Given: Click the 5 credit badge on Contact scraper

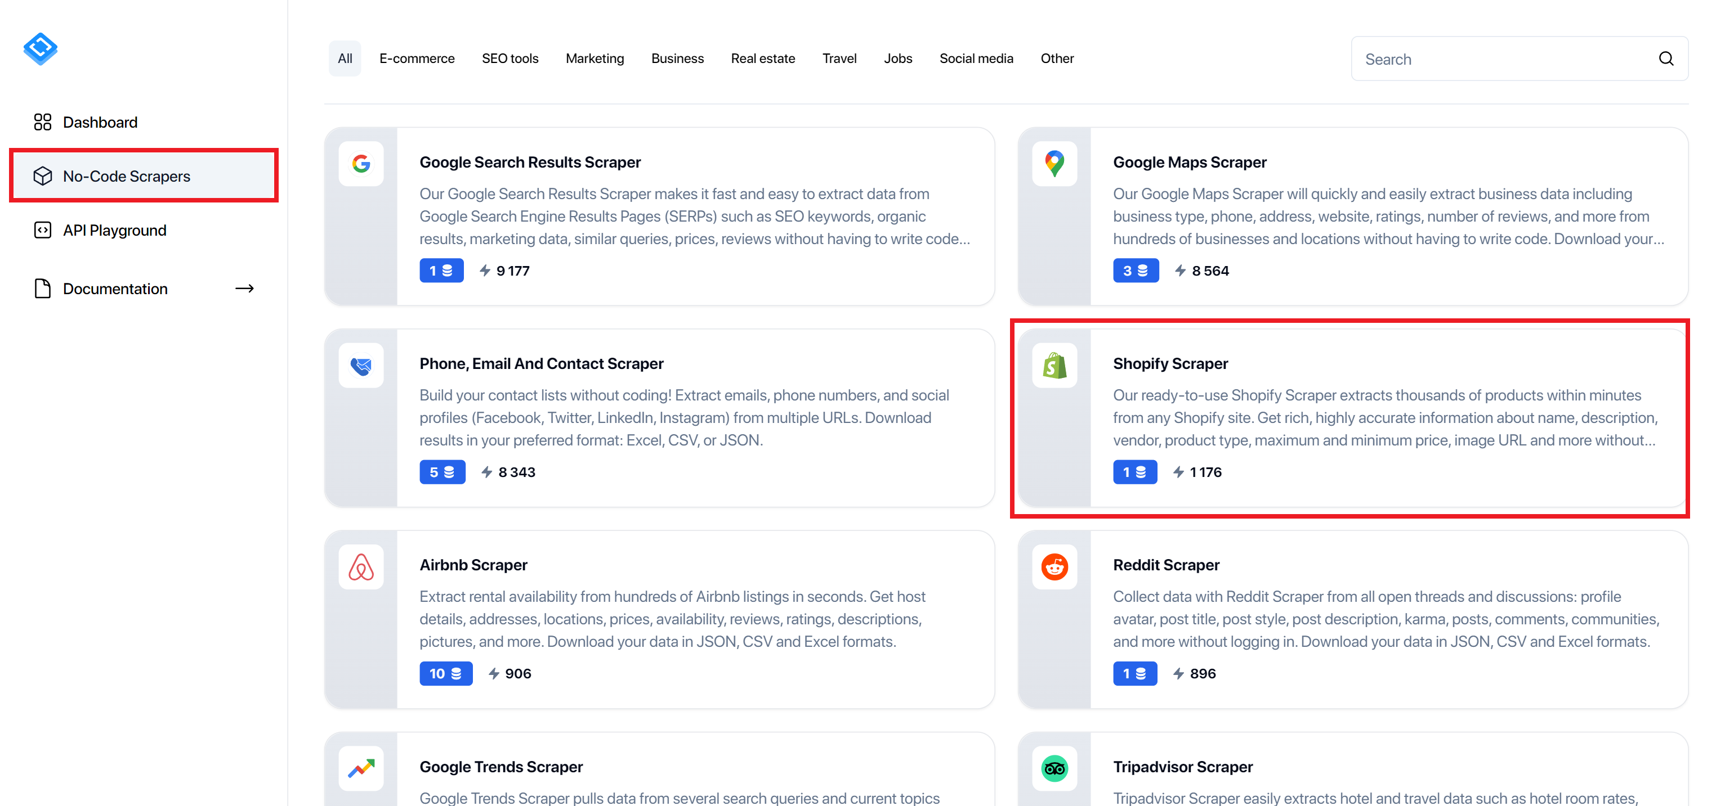Looking at the screenshot, I should 443,471.
